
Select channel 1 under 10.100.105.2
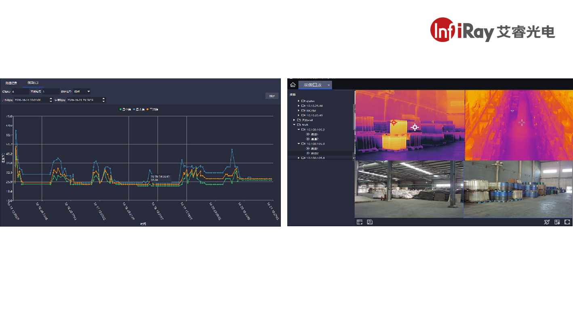coord(315,135)
